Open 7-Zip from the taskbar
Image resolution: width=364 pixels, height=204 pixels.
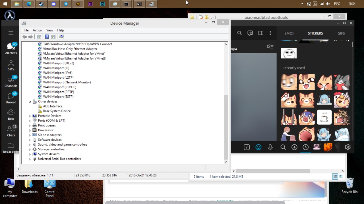(x=139, y=4)
